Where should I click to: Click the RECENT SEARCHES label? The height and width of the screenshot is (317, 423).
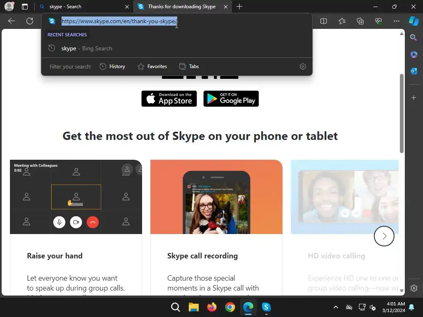tap(67, 35)
